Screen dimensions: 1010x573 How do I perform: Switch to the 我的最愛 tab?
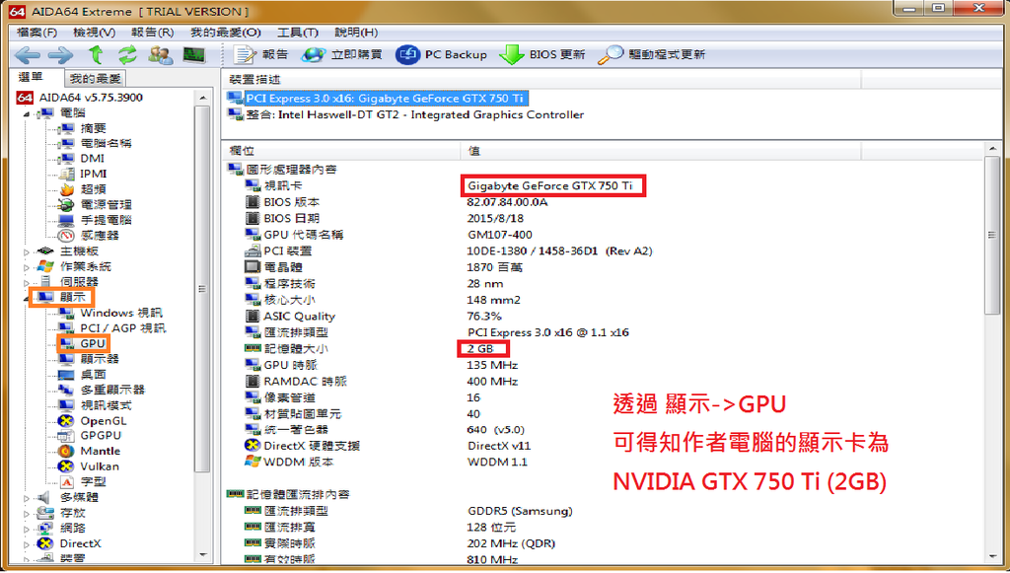(96, 79)
